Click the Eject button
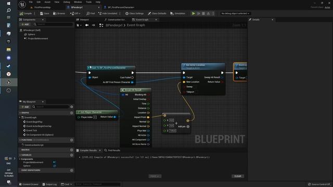The width and height of the screenshot is (333, 187). tap(208, 14)
